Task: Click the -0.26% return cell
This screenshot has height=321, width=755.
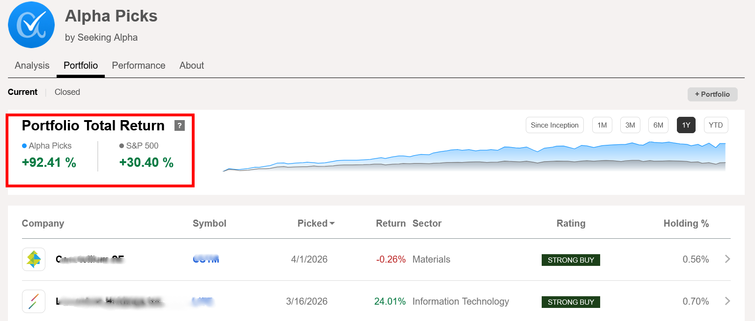Action: pyautogui.click(x=391, y=259)
